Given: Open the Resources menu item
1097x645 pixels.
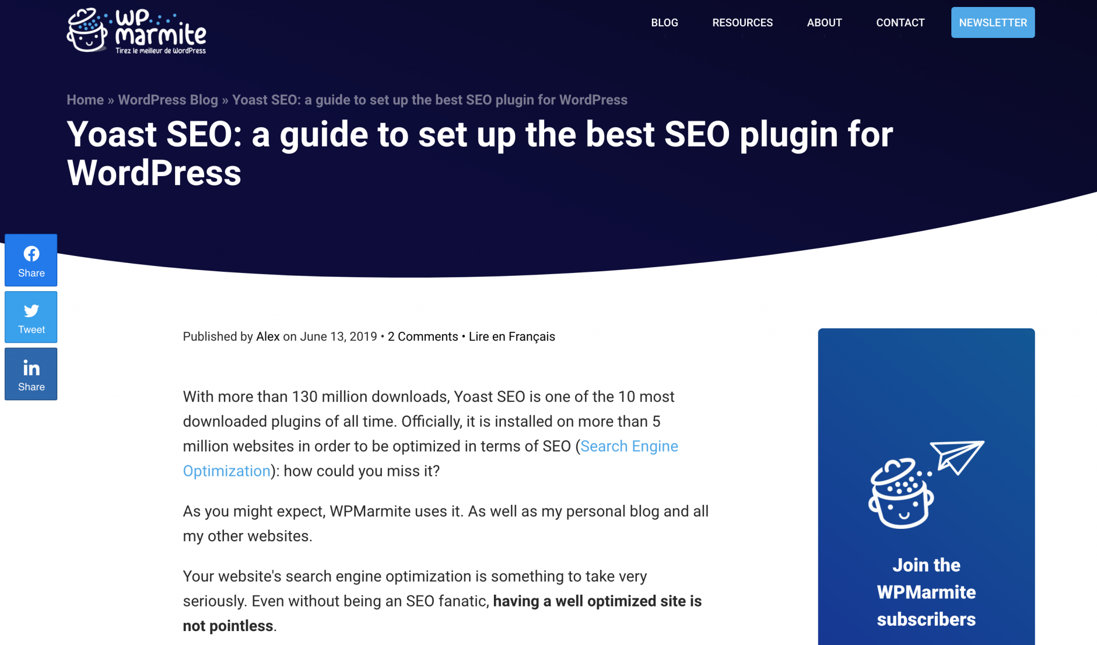Looking at the screenshot, I should 742,22.
